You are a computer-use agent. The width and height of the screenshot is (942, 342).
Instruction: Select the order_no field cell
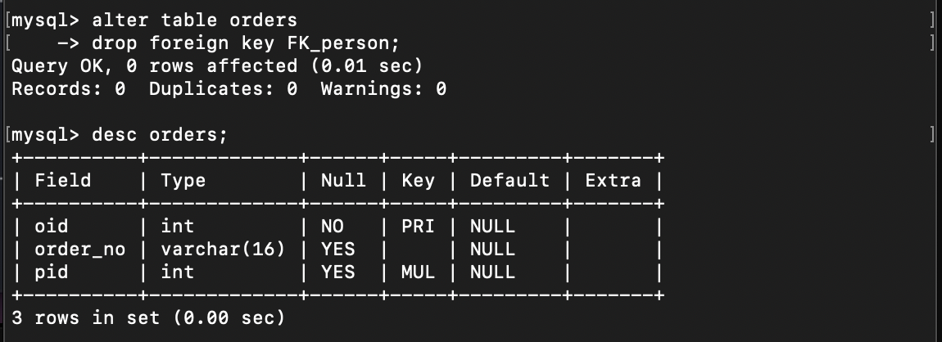click(x=80, y=249)
